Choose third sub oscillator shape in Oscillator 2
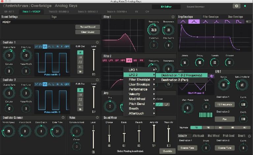Screen dimensions: 253x155 point(80,100)
